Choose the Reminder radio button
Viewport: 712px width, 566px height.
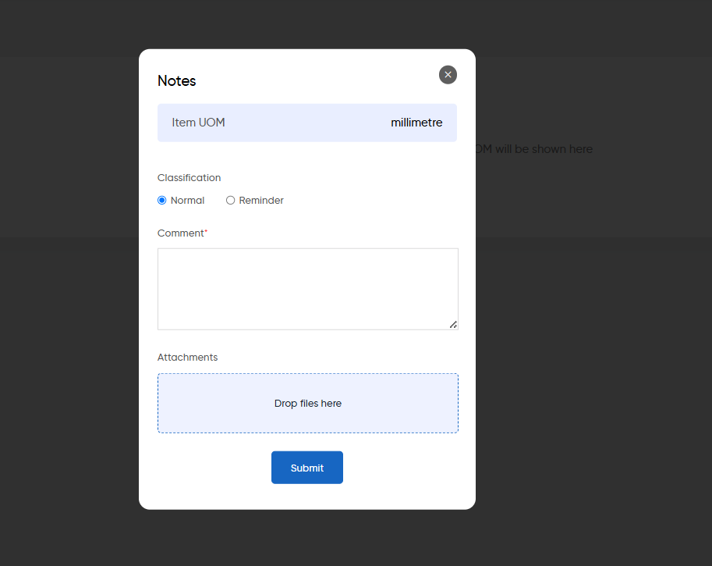pyautogui.click(x=230, y=201)
